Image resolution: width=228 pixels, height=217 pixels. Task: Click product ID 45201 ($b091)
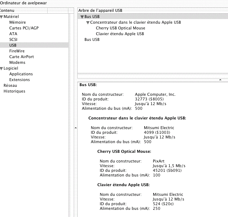click(x=167, y=170)
